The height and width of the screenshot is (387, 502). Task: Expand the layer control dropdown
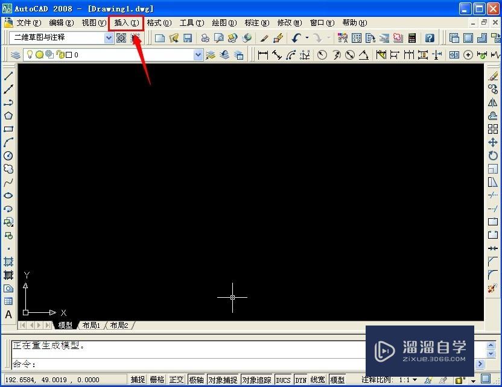coord(198,54)
